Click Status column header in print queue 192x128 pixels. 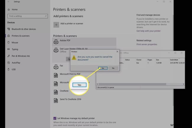click(127, 60)
